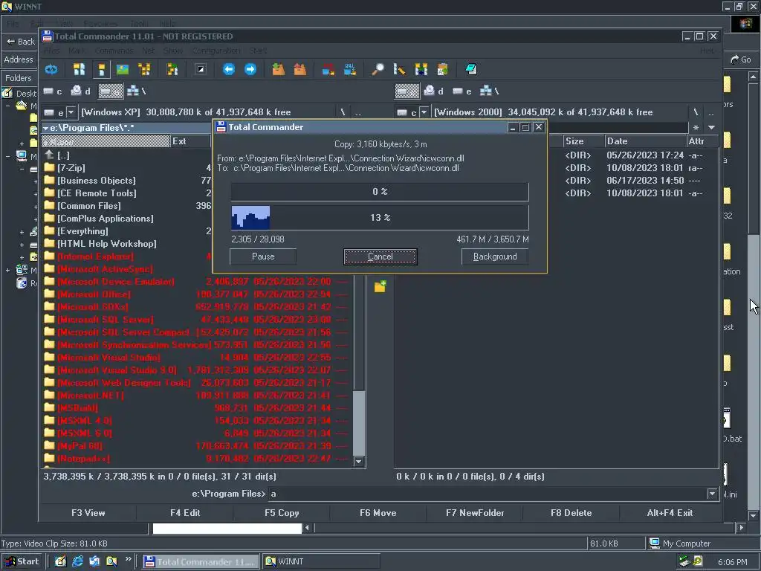Pause the copy operation
Viewport: 761px width, 571px height.
pos(263,257)
